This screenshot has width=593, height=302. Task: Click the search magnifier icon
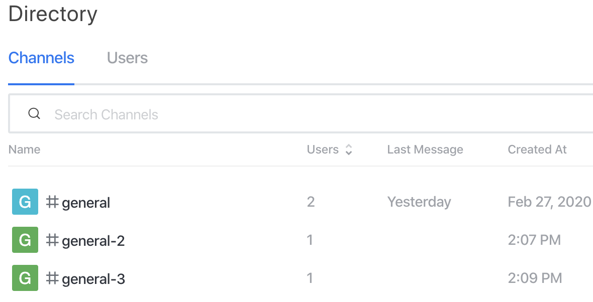click(34, 113)
